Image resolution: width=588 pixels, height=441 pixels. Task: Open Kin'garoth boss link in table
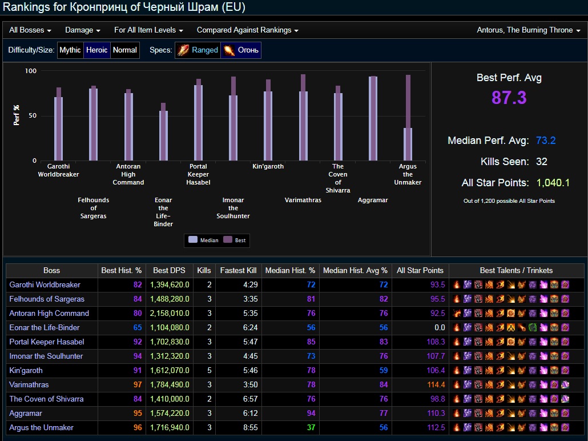click(x=26, y=370)
